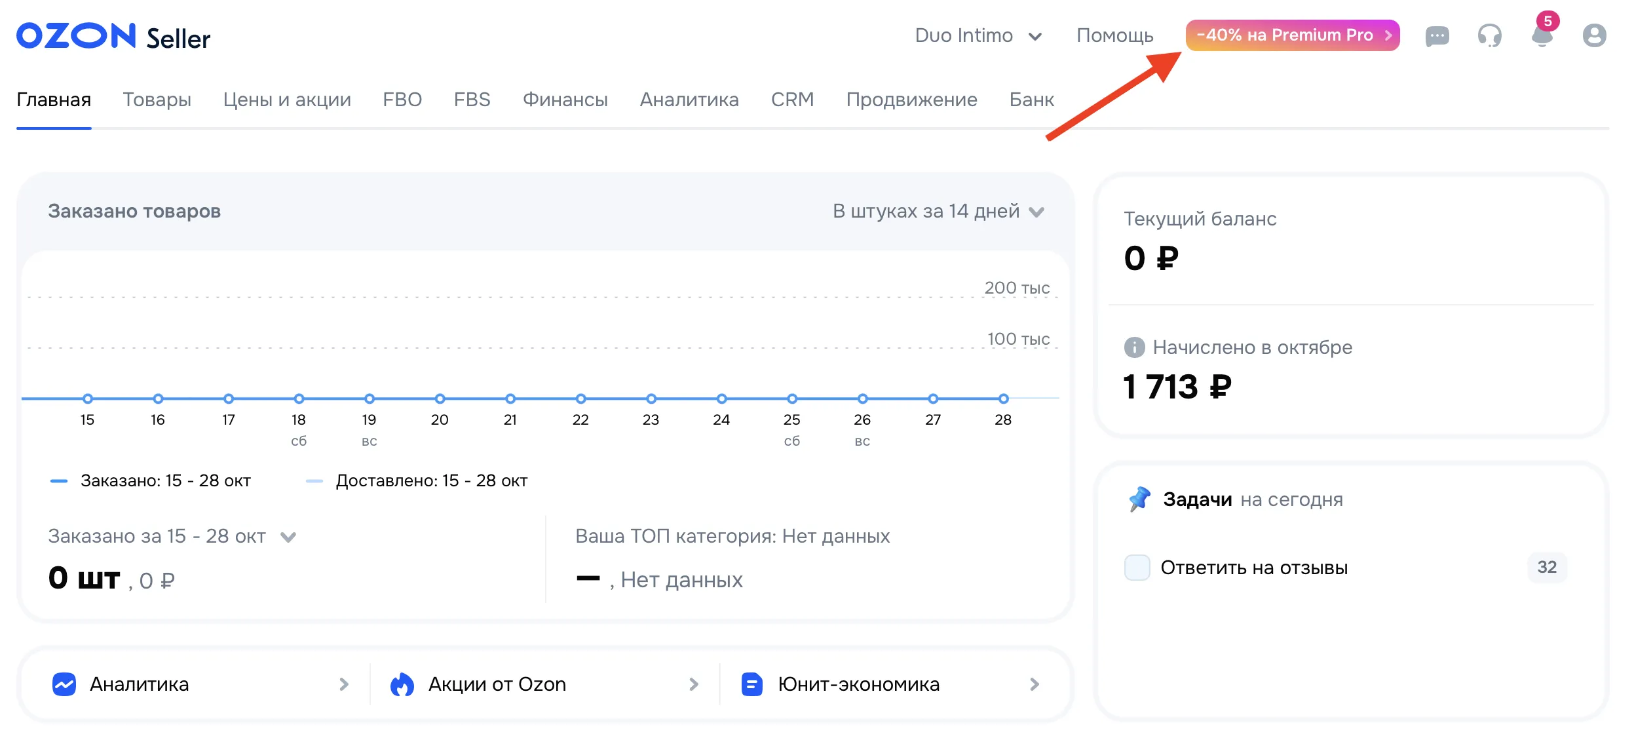Open the Финансы tab

coord(565,100)
